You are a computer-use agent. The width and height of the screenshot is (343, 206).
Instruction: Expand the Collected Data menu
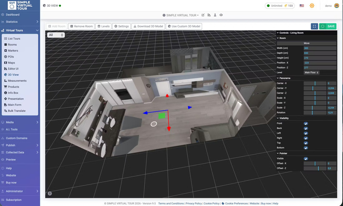20,152
